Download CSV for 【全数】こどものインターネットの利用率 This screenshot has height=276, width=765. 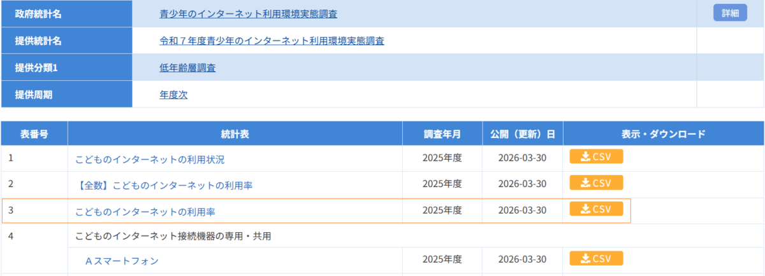595,183
